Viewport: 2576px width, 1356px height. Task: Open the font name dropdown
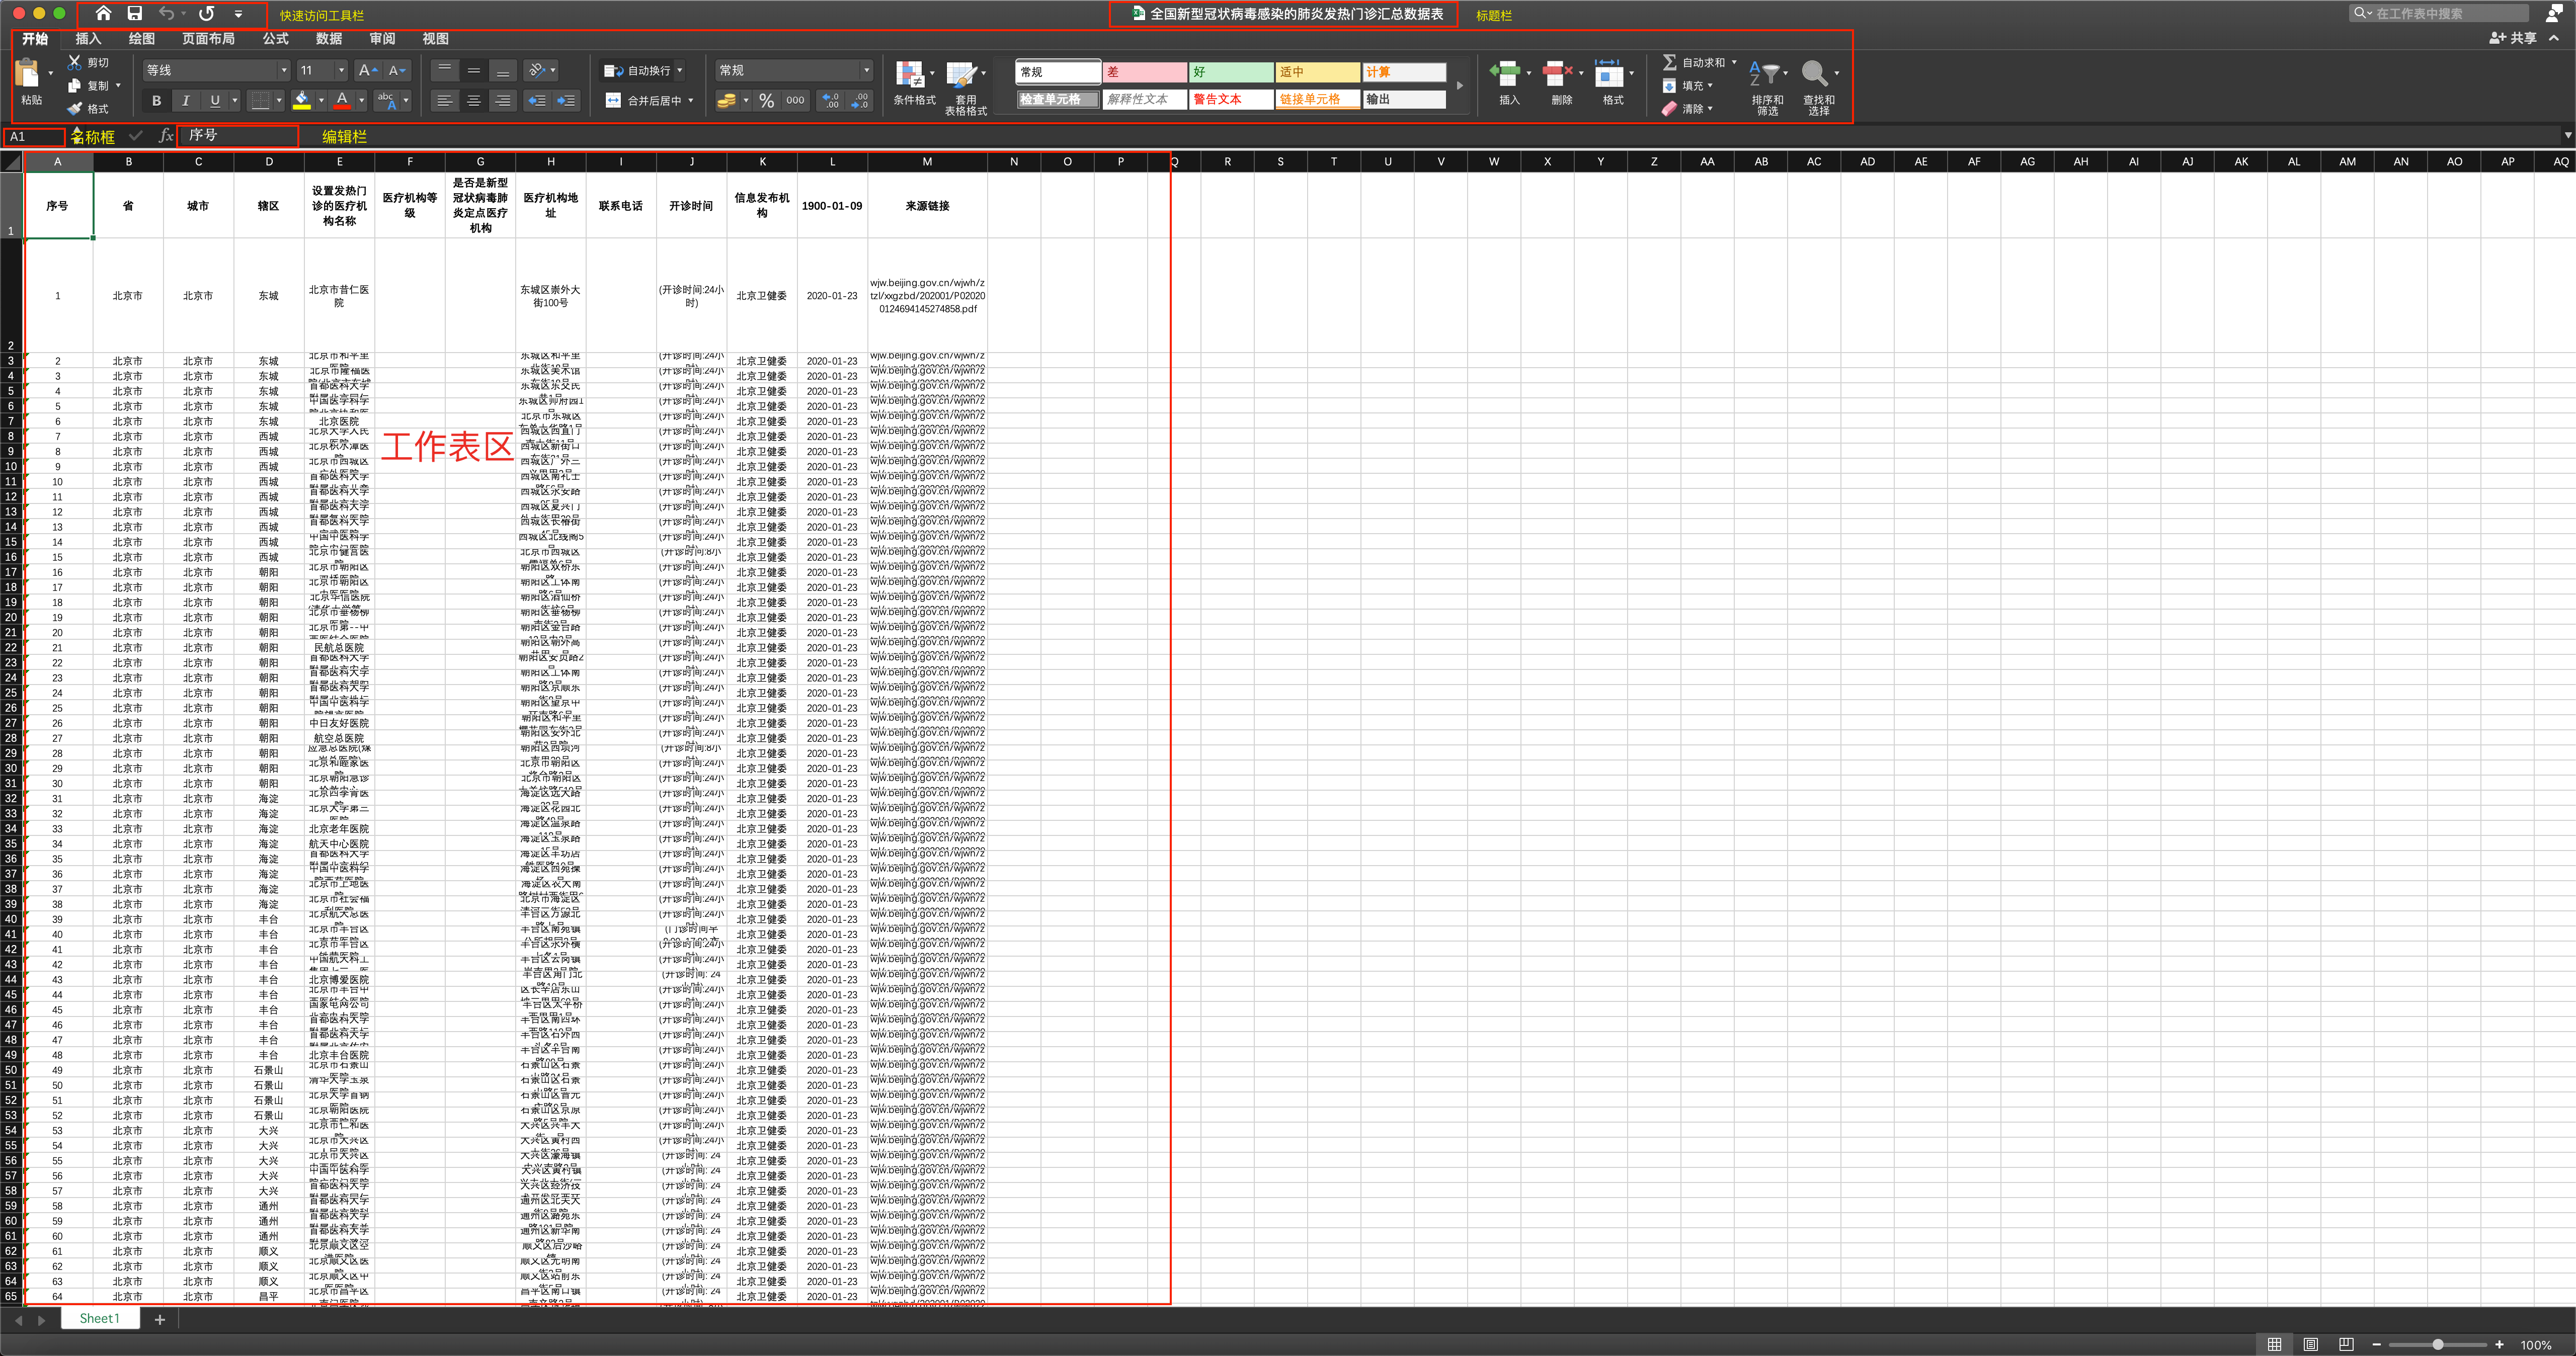point(284,70)
